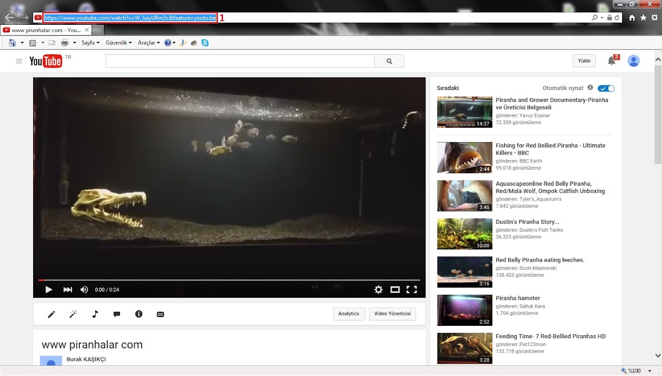
Task: Open the Güvenlik menu
Action: tap(118, 43)
